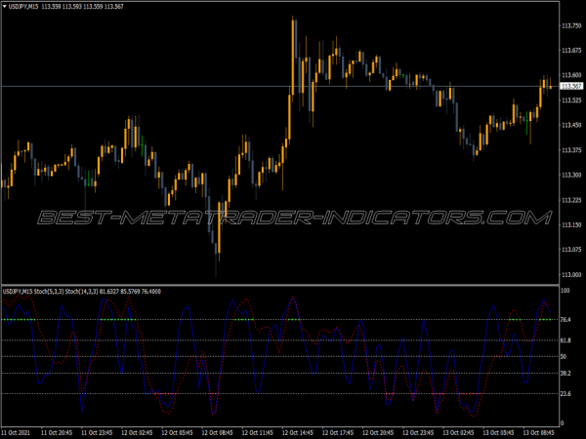Click the 61.8 level label
The height and width of the screenshot is (439, 586).
566,340
